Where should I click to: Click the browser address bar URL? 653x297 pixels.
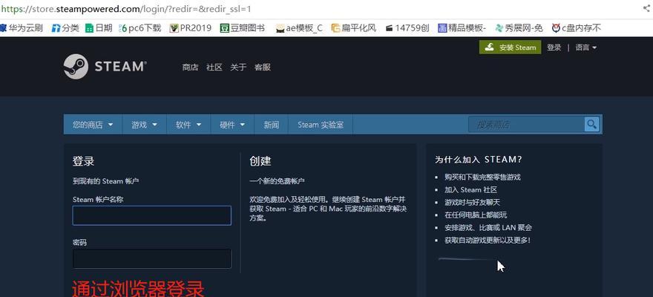(x=125, y=9)
